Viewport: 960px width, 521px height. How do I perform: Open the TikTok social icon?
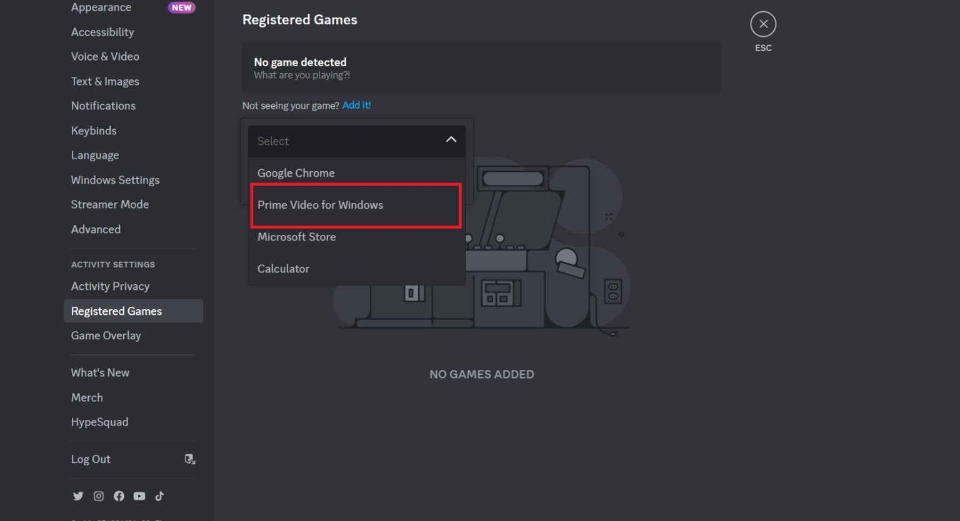[159, 495]
